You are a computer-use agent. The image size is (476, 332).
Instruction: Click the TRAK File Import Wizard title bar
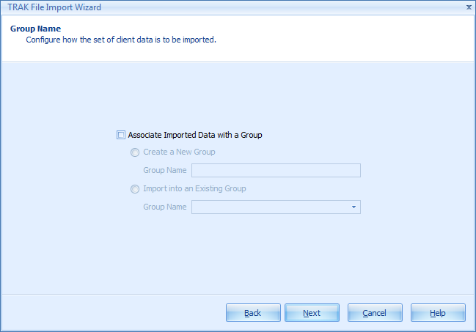click(x=220, y=7)
